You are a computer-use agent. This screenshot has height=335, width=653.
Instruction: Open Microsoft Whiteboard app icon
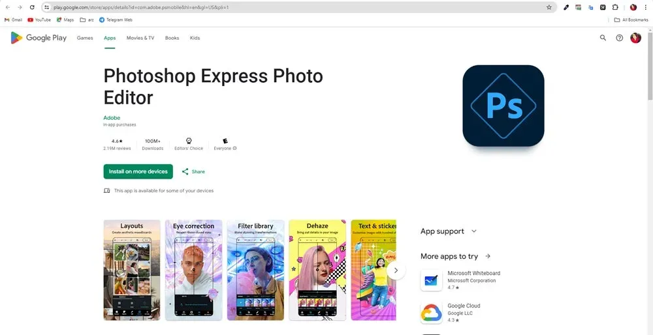pyautogui.click(x=431, y=280)
